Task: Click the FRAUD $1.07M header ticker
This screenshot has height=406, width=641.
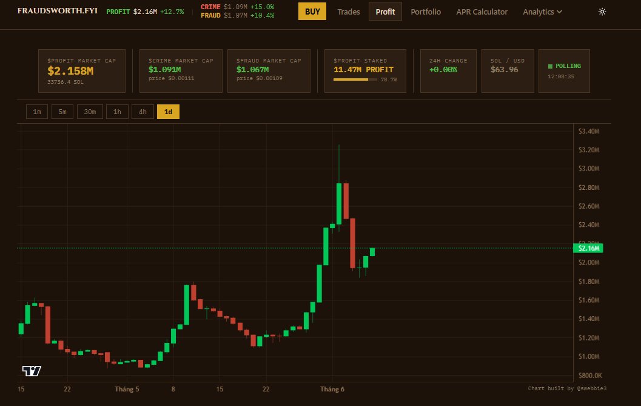Action: [237, 16]
